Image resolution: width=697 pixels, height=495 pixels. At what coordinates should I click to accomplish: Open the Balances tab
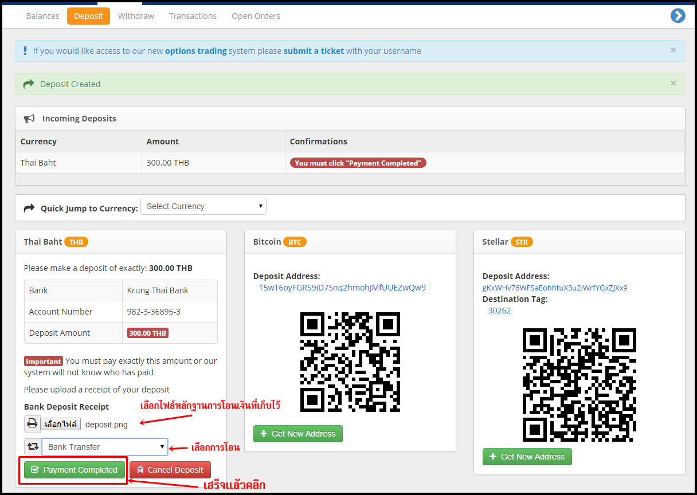(x=43, y=16)
